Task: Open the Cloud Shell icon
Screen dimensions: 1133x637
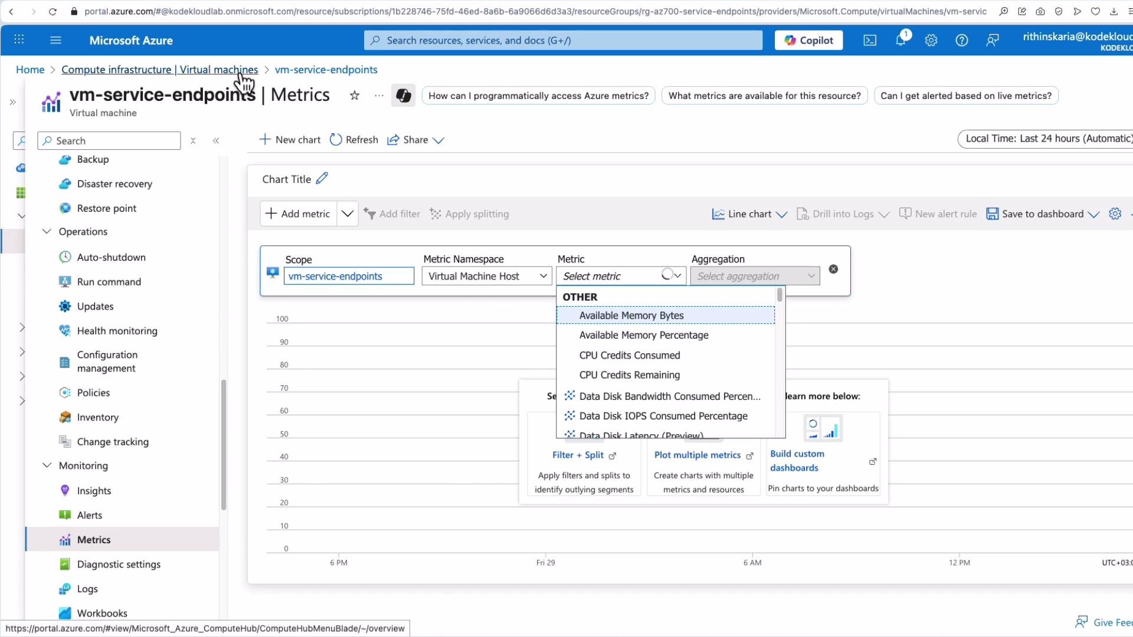Action: coord(870,40)
